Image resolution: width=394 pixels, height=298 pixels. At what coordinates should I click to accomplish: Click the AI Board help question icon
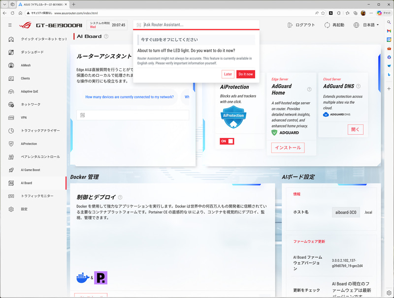point(106,36)
